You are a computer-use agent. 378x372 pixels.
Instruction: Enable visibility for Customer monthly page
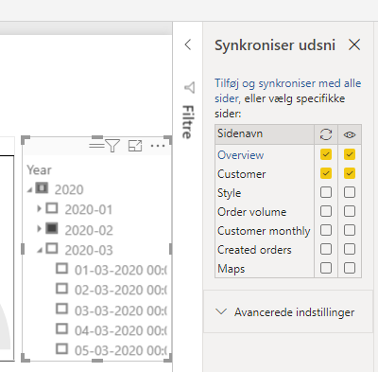(350, 230)
